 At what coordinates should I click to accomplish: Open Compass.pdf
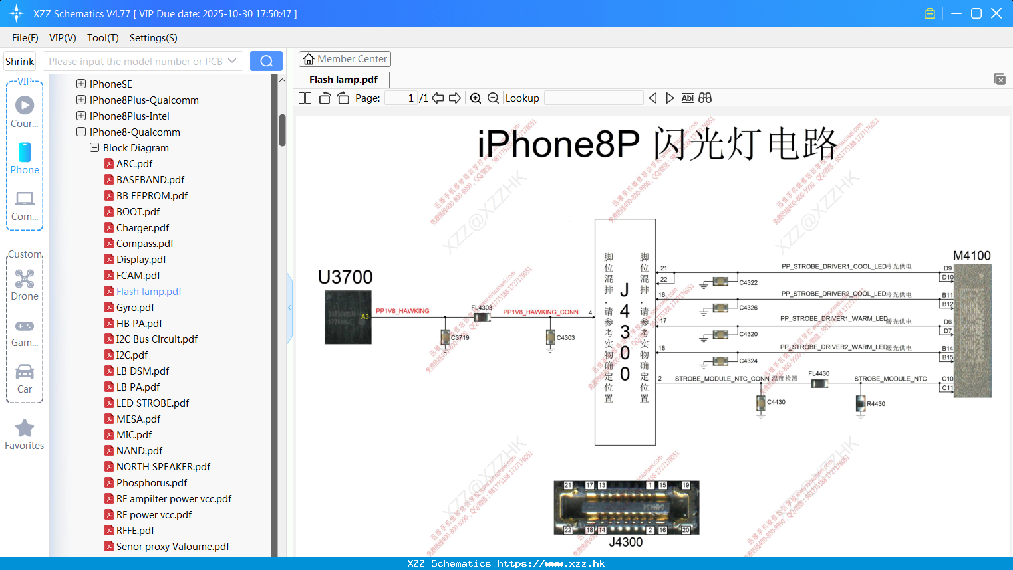145,243
